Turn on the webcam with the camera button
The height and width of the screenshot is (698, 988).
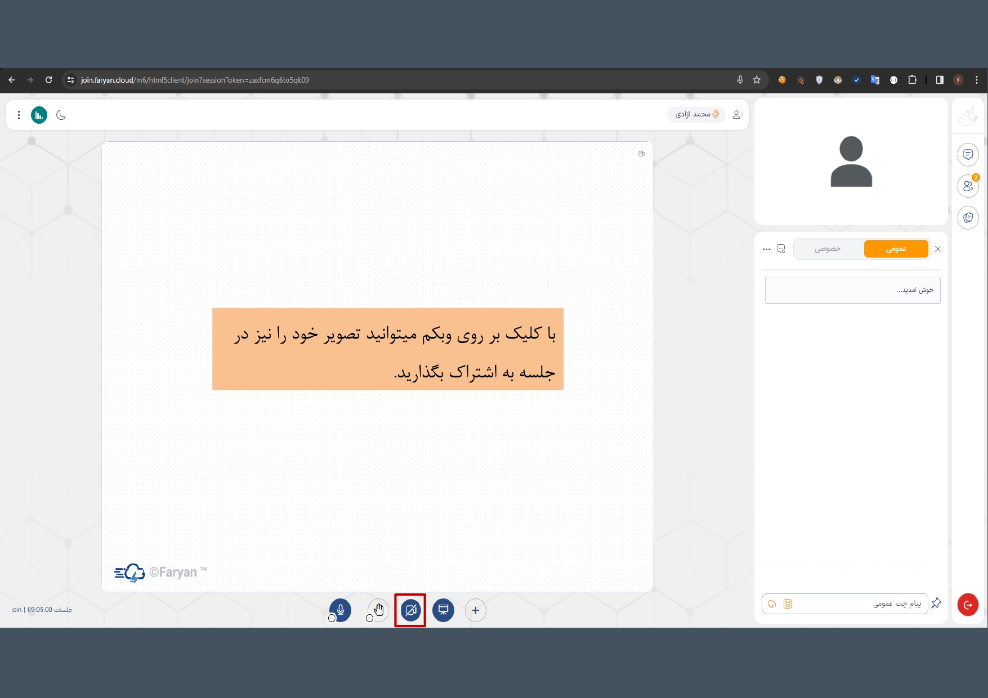coord(410,610)
